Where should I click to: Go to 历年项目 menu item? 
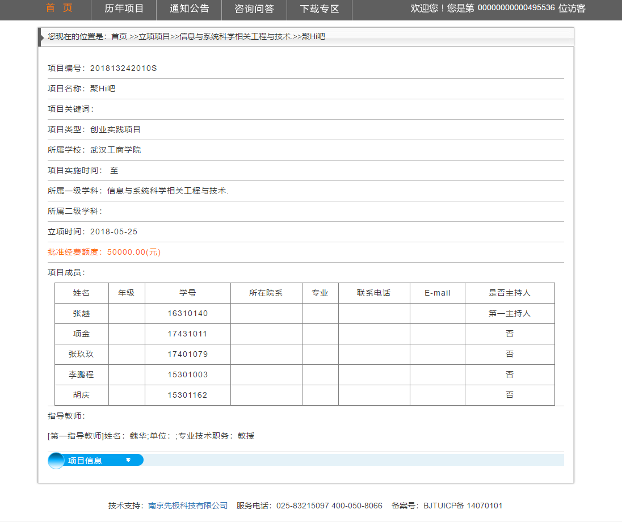(x=124, y=9)
